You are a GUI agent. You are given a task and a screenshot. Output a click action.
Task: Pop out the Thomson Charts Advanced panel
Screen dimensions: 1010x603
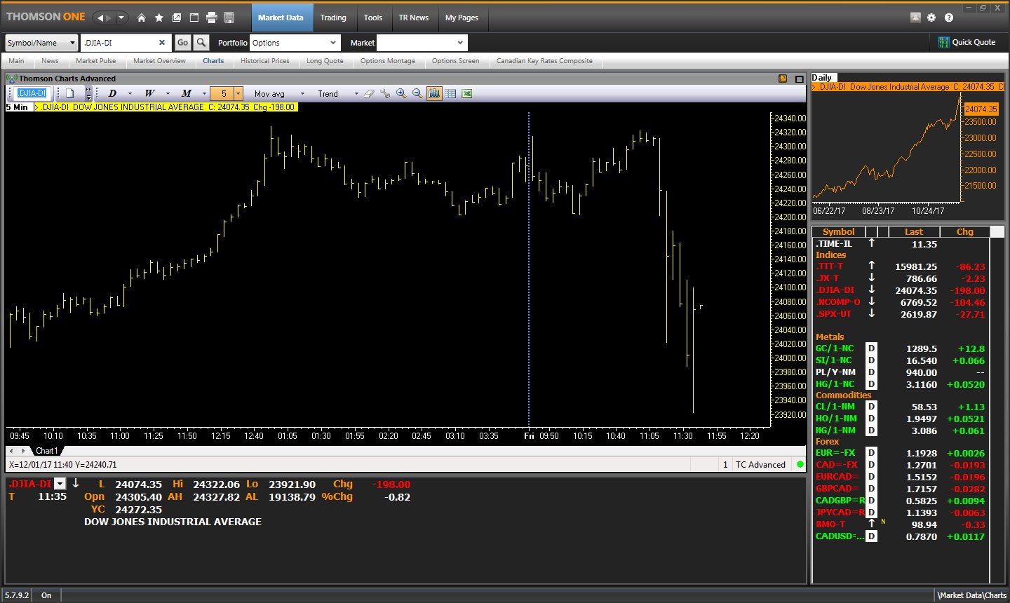783,79
